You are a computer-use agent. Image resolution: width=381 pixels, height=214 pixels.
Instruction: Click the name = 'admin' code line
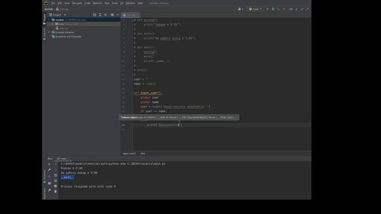pyautogui.click(x=145, y=84)
